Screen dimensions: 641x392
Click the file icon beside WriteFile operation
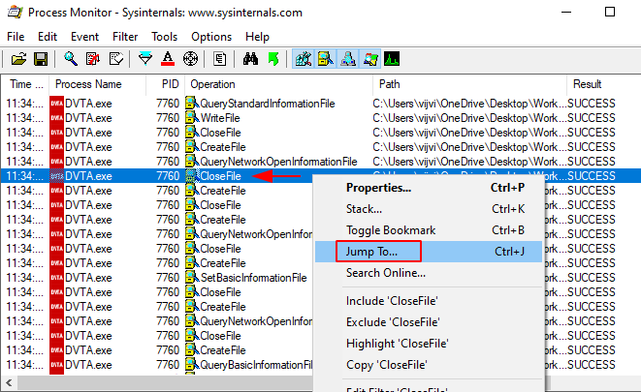(192, 118)
